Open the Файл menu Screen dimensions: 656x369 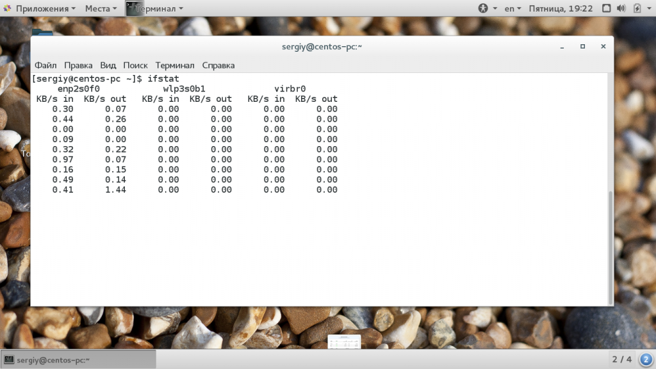click(x=45, y=65)
